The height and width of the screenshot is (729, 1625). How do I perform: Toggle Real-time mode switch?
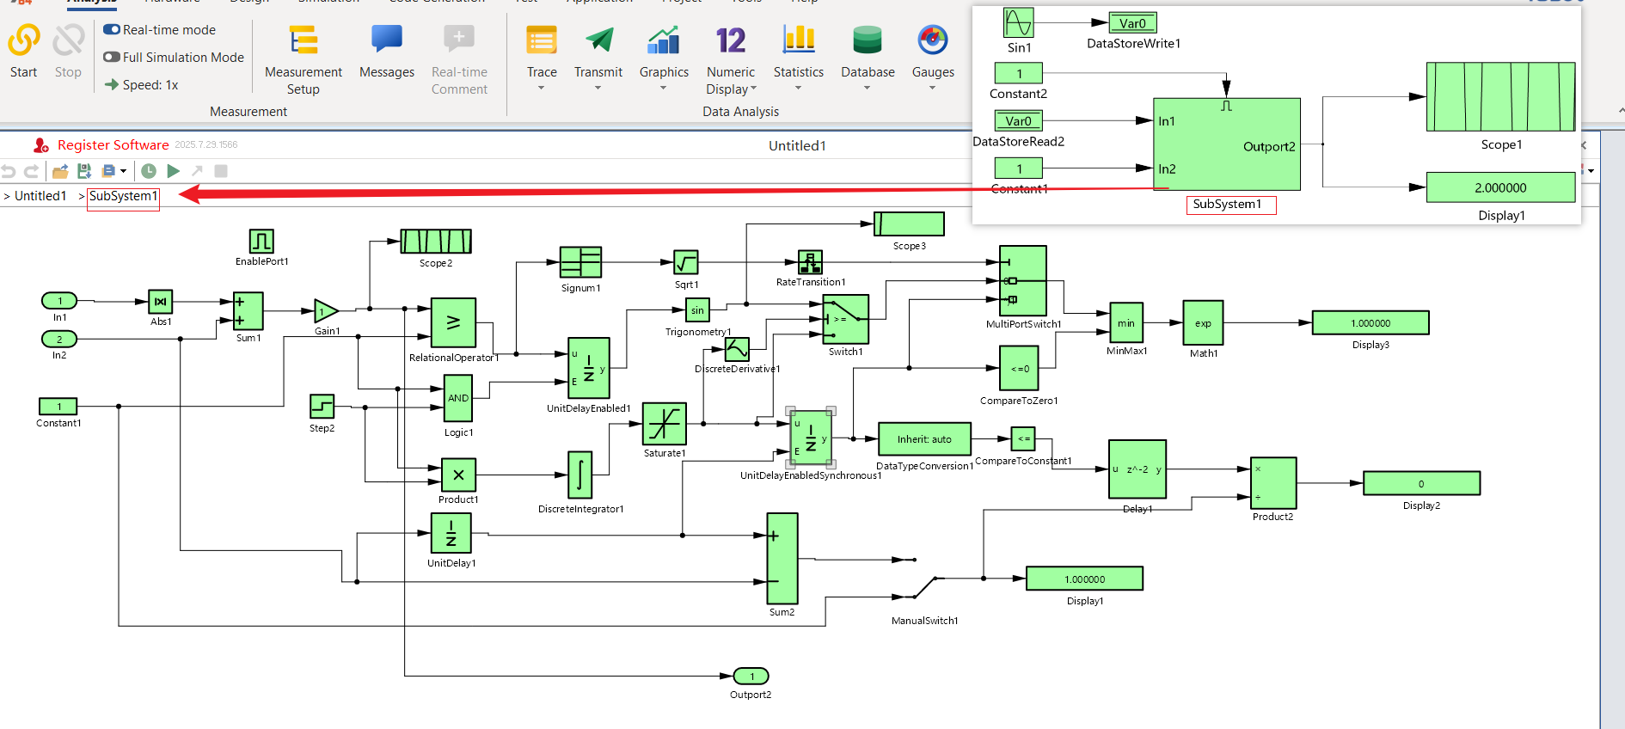[112, 29]
